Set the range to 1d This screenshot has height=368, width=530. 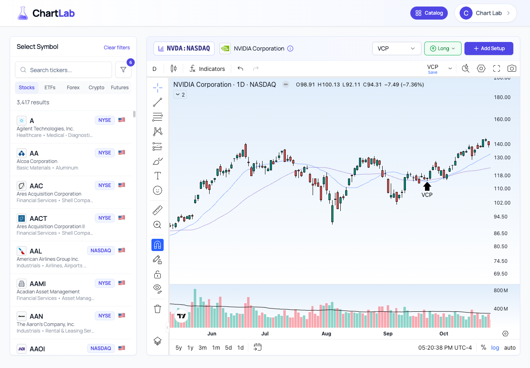[241, 348]
